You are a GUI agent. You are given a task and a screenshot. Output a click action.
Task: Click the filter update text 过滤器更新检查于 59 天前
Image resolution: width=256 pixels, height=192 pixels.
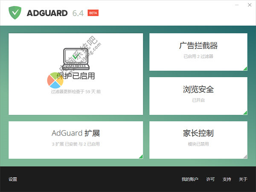point(76,92)
